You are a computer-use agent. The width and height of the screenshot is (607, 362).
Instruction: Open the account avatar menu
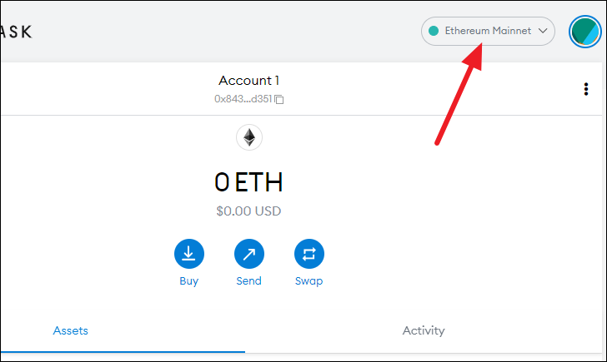point(584,32)
